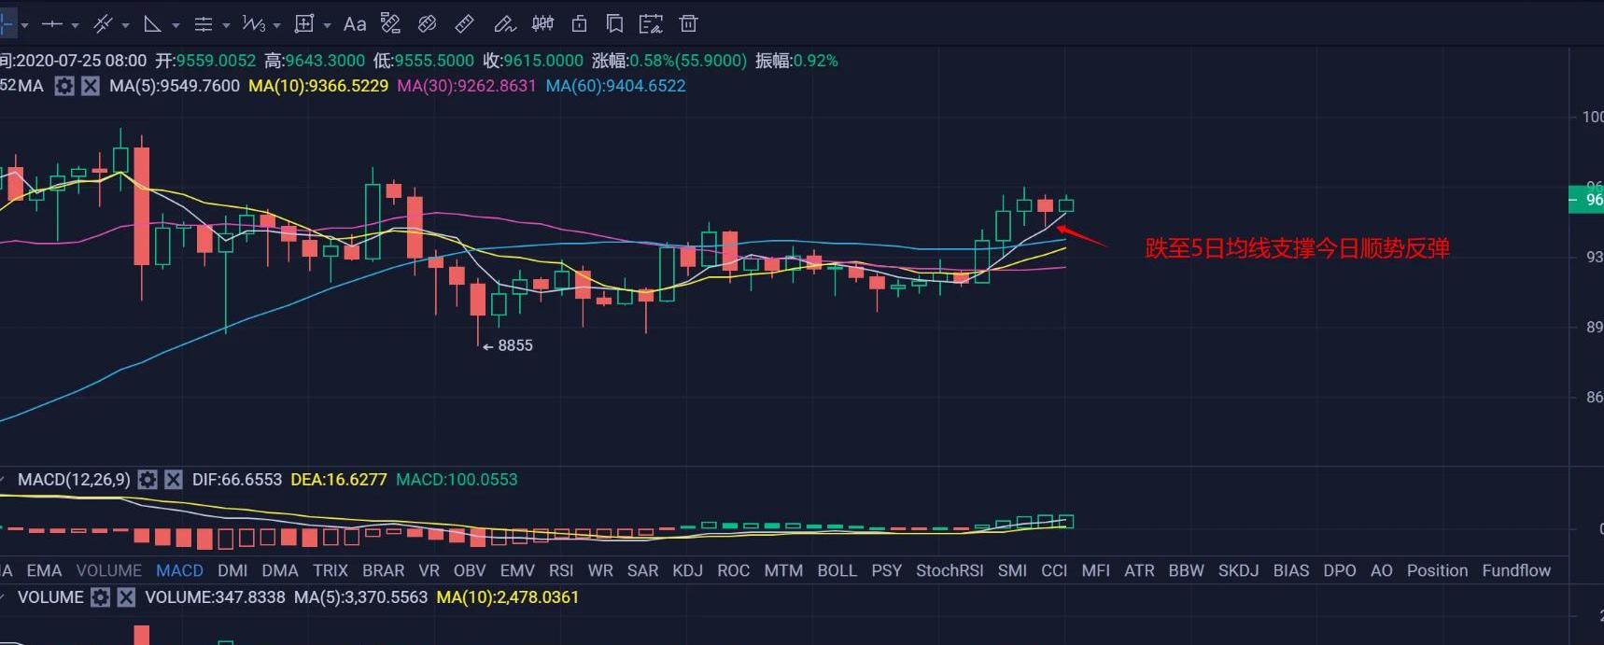1604x645 pixels.
Task: Click the trash icon to delete drawings
Action: point(688,24)
